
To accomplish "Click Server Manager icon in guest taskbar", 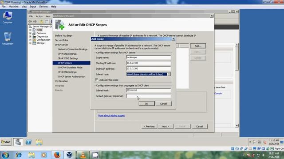I will [x=18, y=142].
